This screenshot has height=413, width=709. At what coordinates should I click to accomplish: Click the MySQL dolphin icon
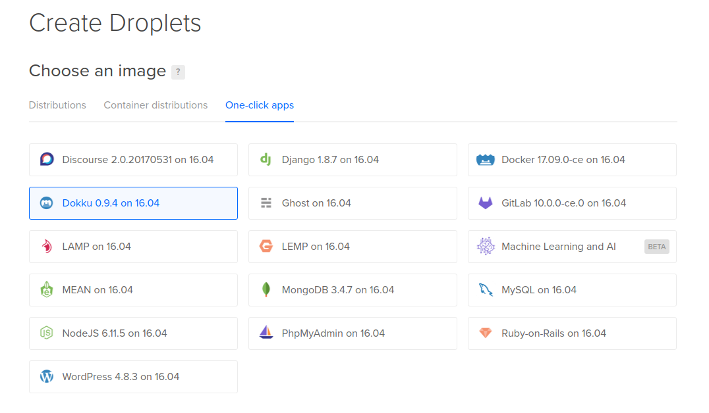[486, 290]
